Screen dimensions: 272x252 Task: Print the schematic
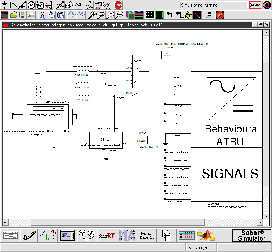point(31,15)
